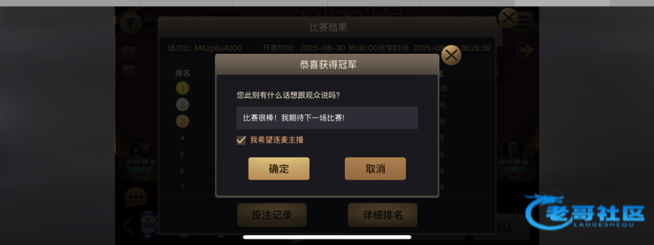Viewport: 654px width, 245px height.
Task: Uncheck 我希望连麦主播 checkbox
Action: tap(241, 140)
